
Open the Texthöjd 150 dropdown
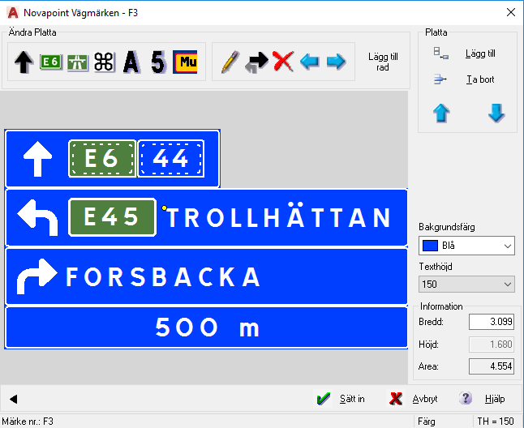pos(466,284)
